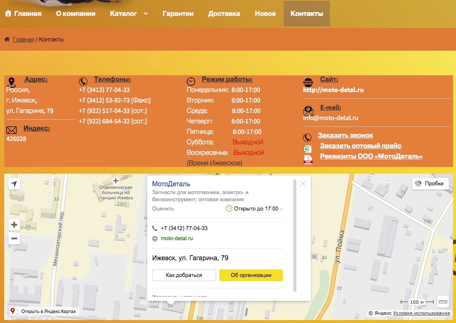This screenshot has height=323, width=456.
Task: Click the map geolocation arrow button
Action: (14, 184)
